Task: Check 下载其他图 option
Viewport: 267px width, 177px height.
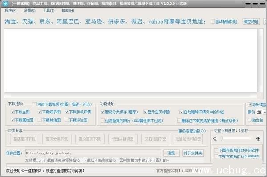Action: point(40,120)
